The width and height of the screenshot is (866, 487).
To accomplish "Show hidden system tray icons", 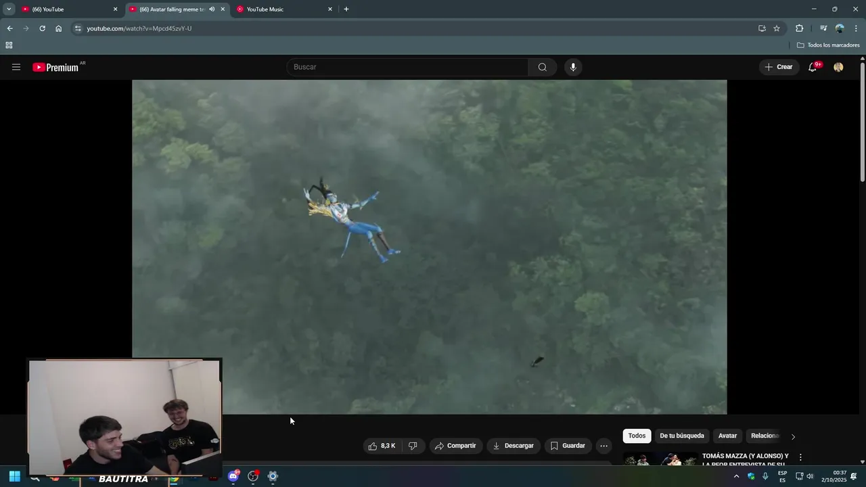I will pos(736,476).
